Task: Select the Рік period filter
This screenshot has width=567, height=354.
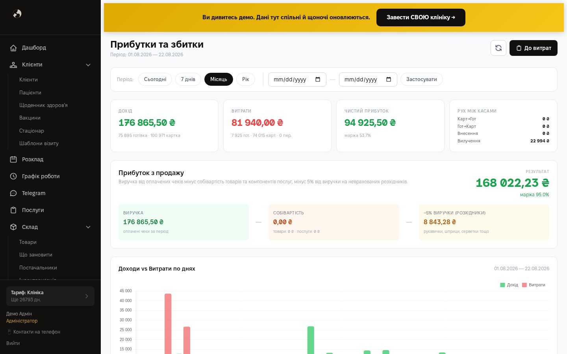Action: coord(246,79)
